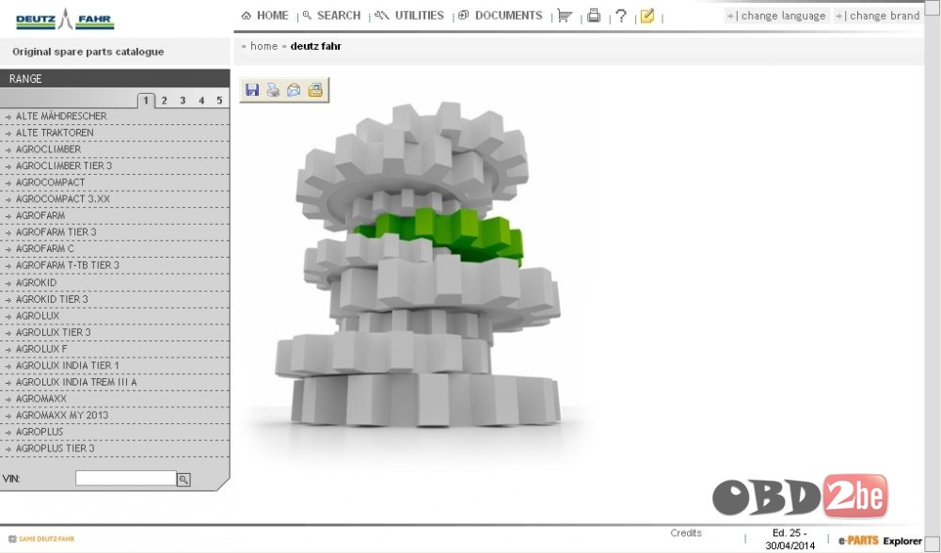Switch to range page tab 4
This screenshot has height=553, width=941.
[x=201, y=101]
